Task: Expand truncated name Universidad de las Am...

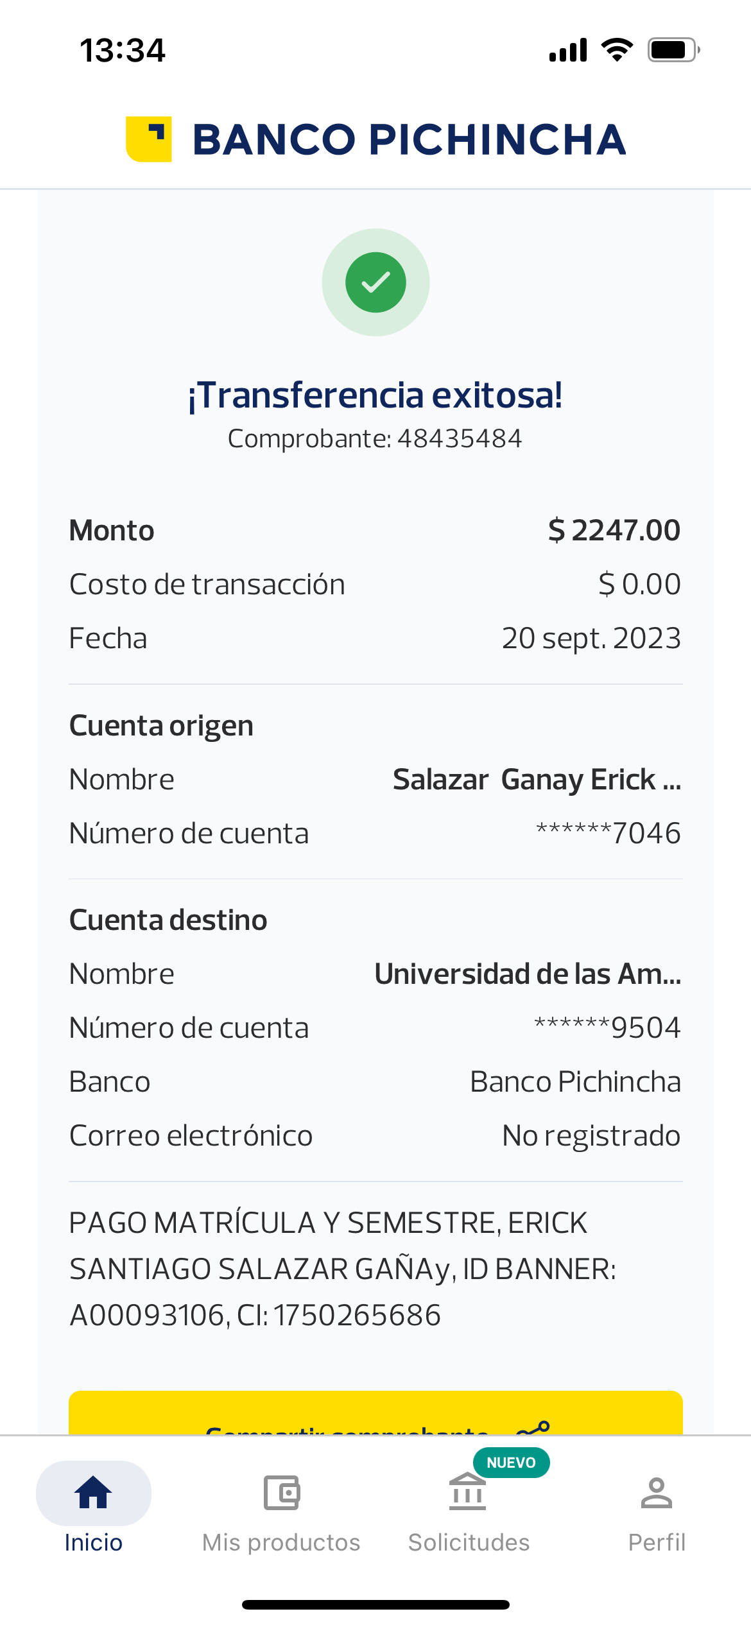Action: [528, 974]
